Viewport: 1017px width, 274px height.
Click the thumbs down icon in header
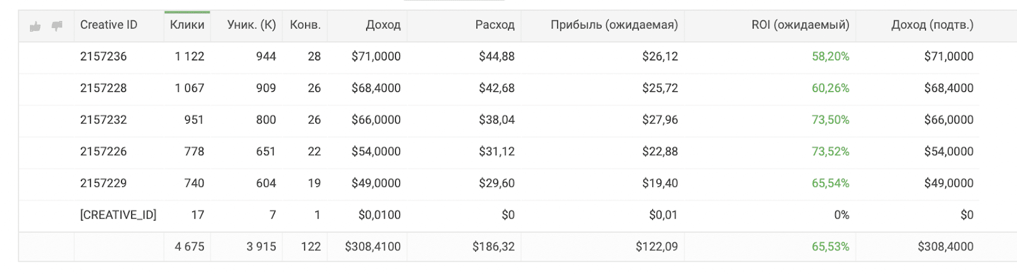[57, 26]
